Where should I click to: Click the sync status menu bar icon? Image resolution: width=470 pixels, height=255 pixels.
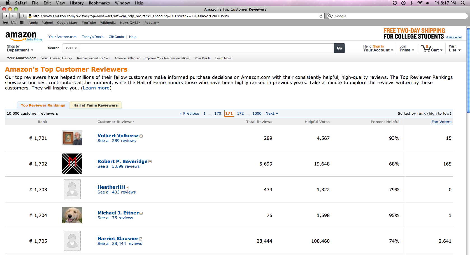coord(395,3)
